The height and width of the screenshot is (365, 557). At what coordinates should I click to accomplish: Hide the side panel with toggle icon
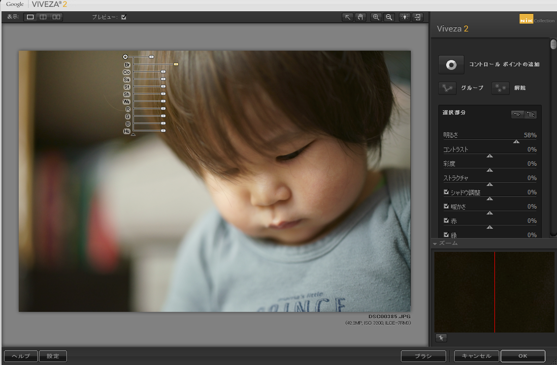click(x=418, y=17)
